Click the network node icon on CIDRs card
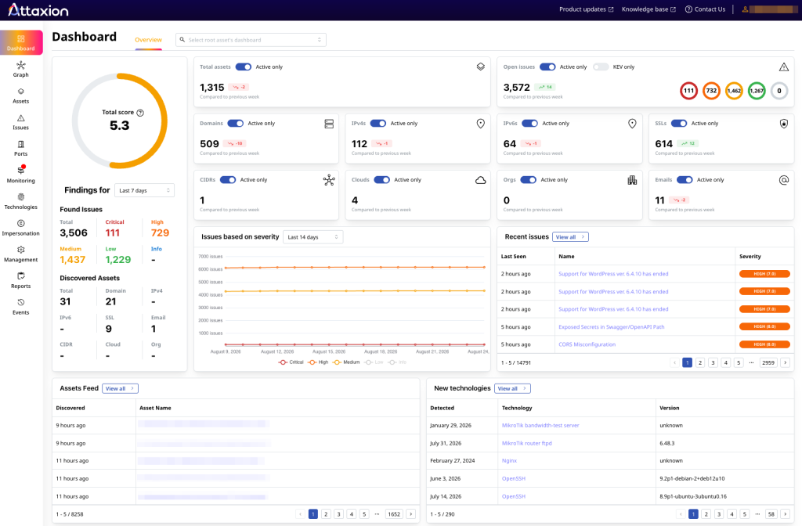802x526 pixels. [x=329, y=180]
